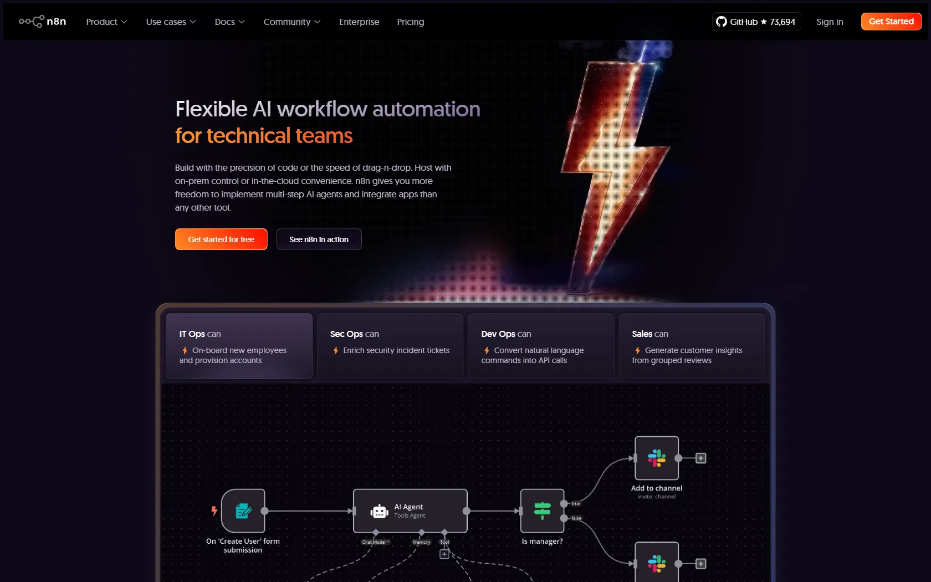931x582 pixels.
Task: Expand the Community menu
Action: click(x=291, y=22)
